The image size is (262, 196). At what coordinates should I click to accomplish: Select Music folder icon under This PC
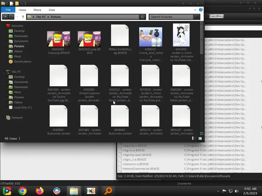(11, 92)
